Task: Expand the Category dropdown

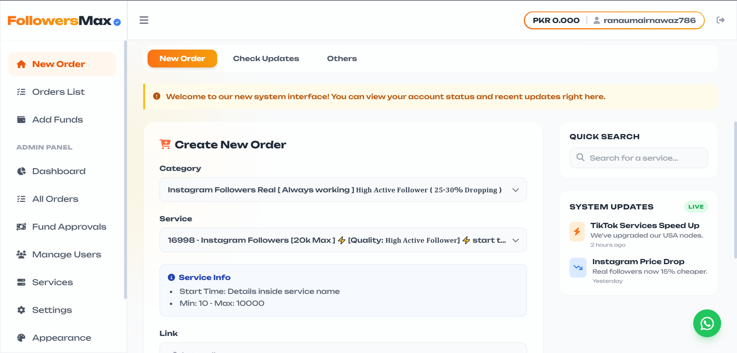Action: point(343,190)
